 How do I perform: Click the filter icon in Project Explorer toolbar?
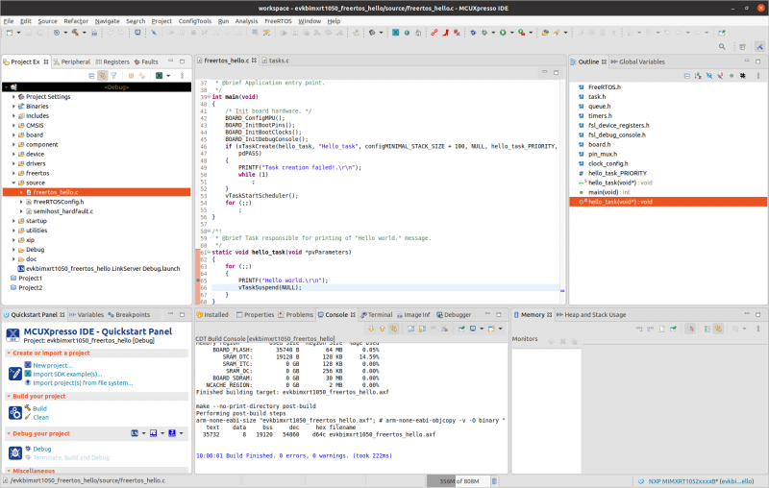[x=113, y=75]
